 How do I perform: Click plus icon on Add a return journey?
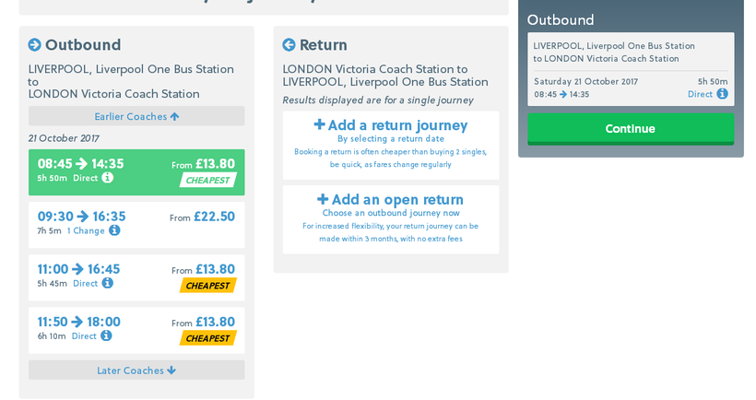pos(320,124)
